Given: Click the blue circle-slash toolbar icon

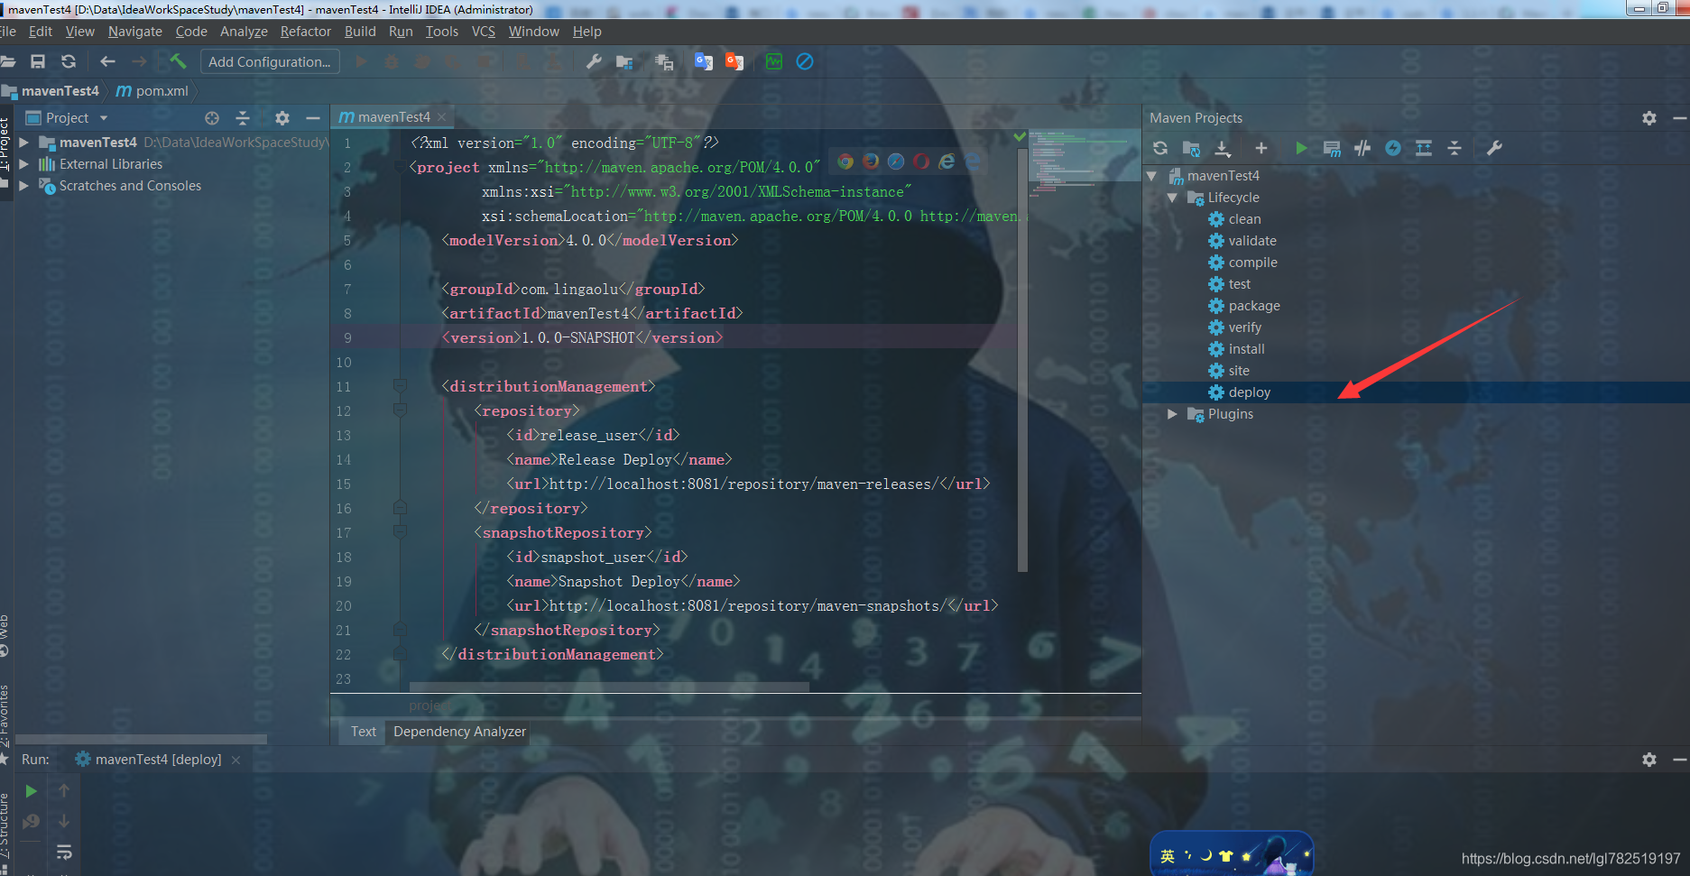Looking at the screenshot, I should 805,61.
